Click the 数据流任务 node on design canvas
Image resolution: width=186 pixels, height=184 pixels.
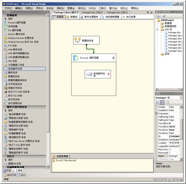(86, 40)
